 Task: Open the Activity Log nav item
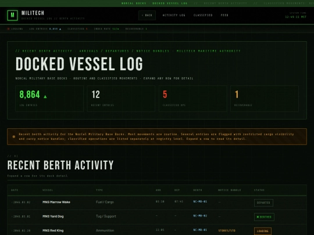tap(174, 15)
